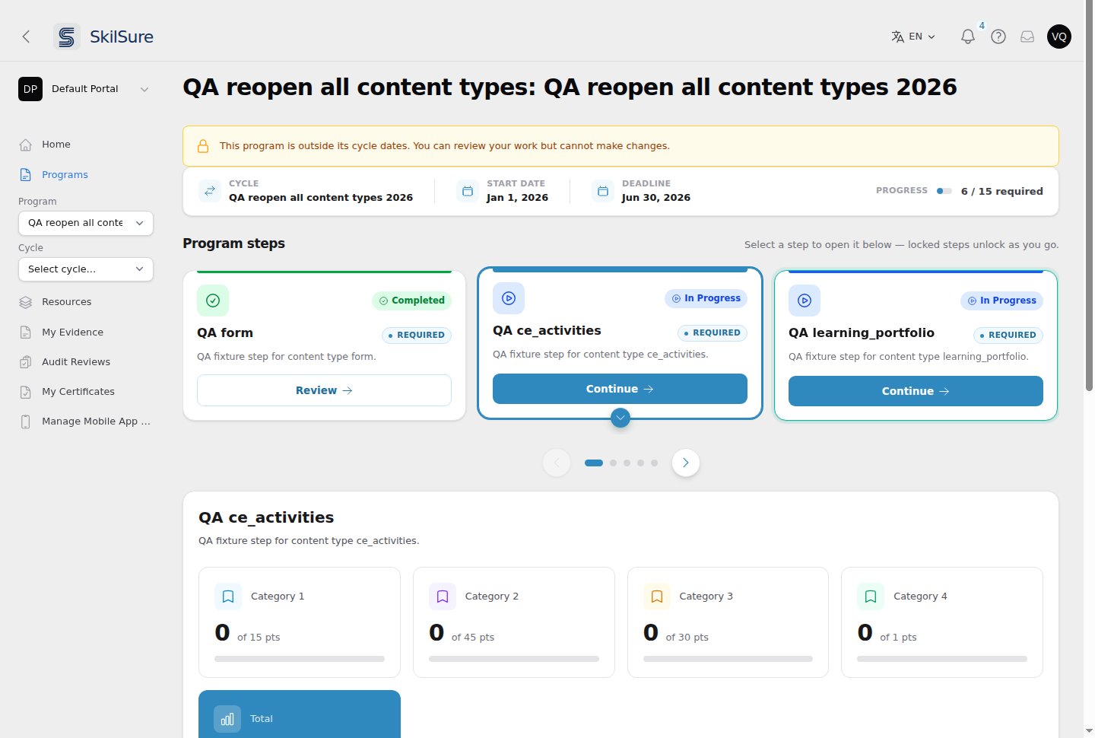Screen dimensions: 1095x738
Task: Open the help question mark icon
Action: pyautogui.click(x=998, y=37)
